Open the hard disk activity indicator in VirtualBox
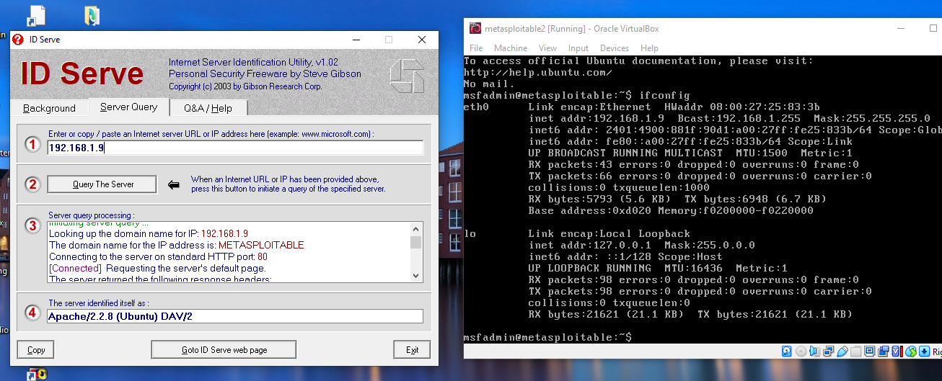Screen dimensions: 942x381 point(787,351)
